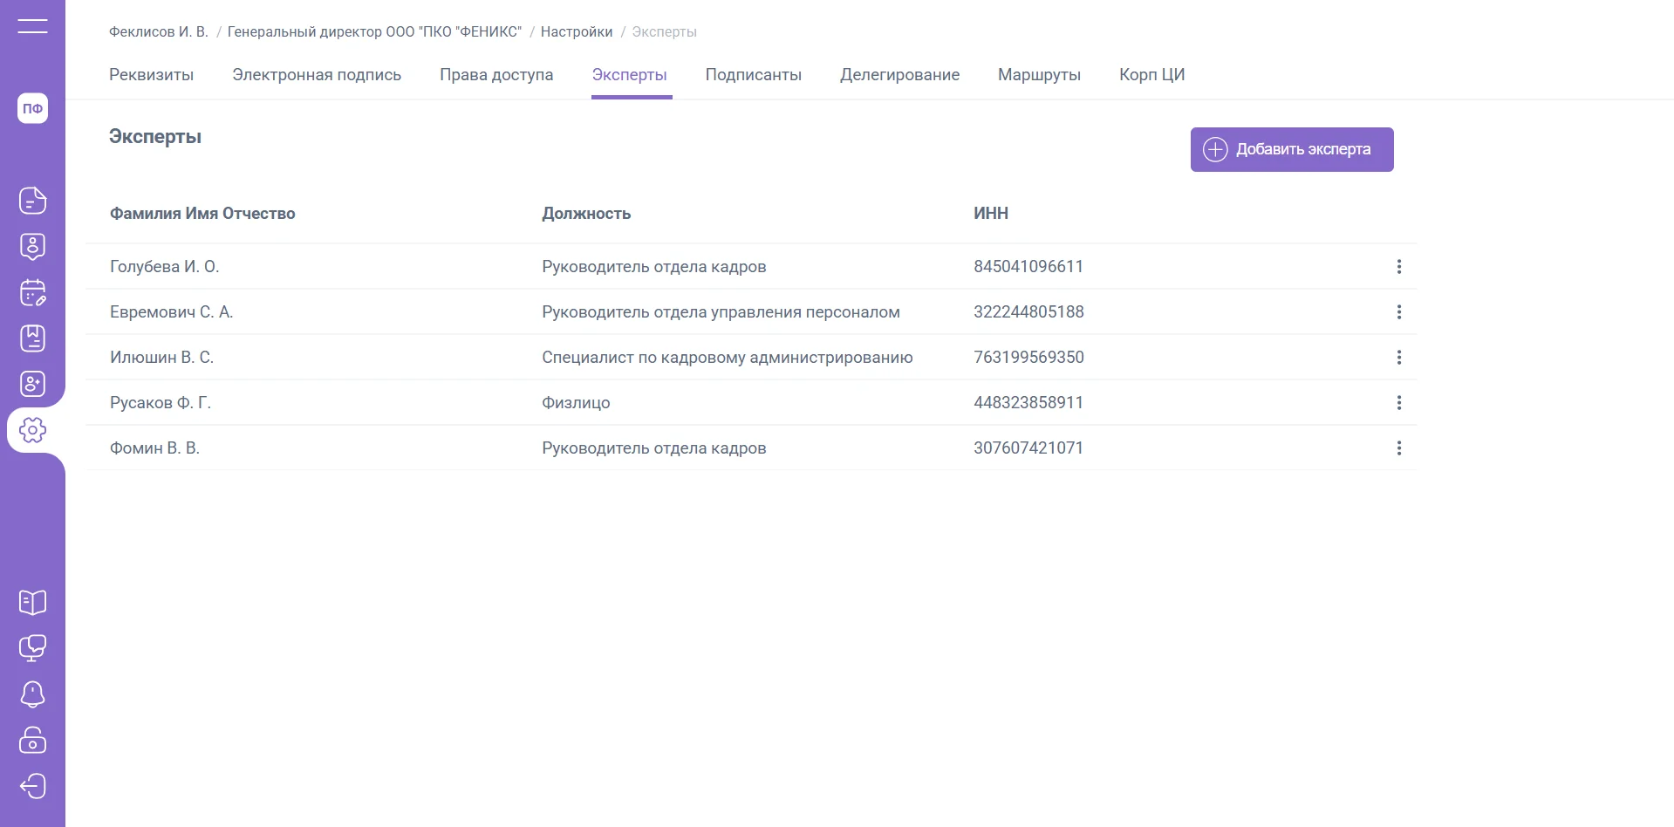Viewport: 1674px width, 827px height.
Task: Open the employee badge sidebar icon
Action: (x=32, y=247)
